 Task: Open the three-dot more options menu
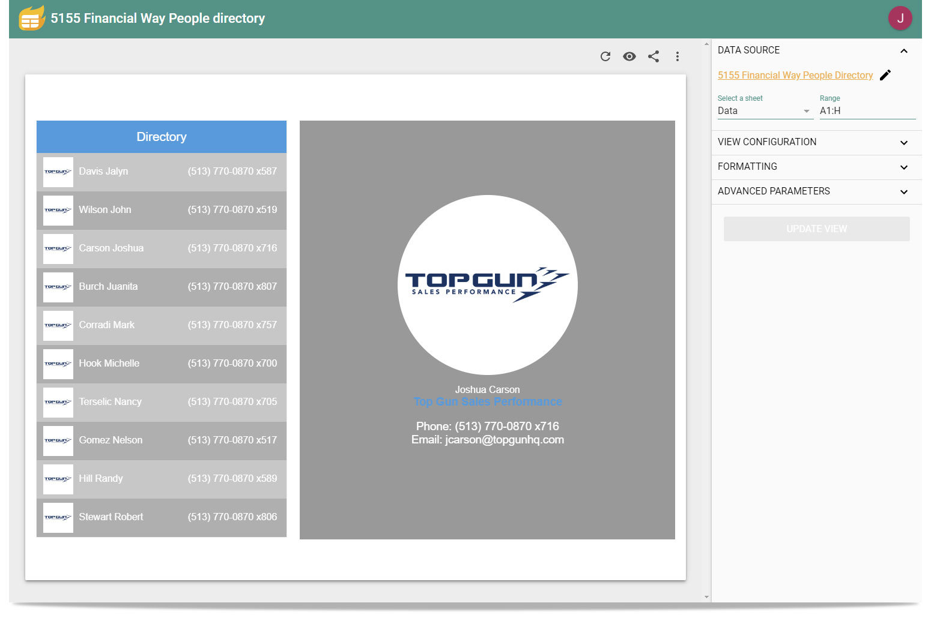pyautogui.click(x=678, y=56)
